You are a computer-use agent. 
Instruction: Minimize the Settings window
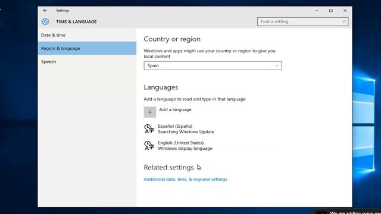pos(317,11)
